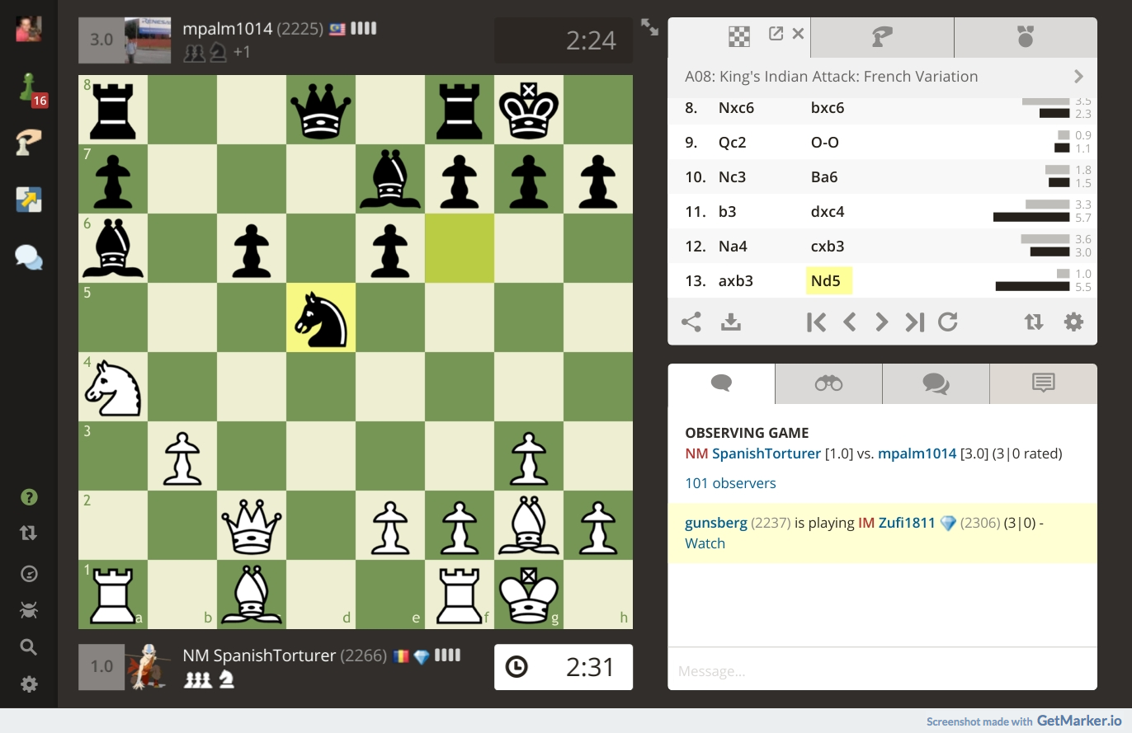This screenshot has height=733, width=1132.
Task: Step back one move
Action: 850,322
